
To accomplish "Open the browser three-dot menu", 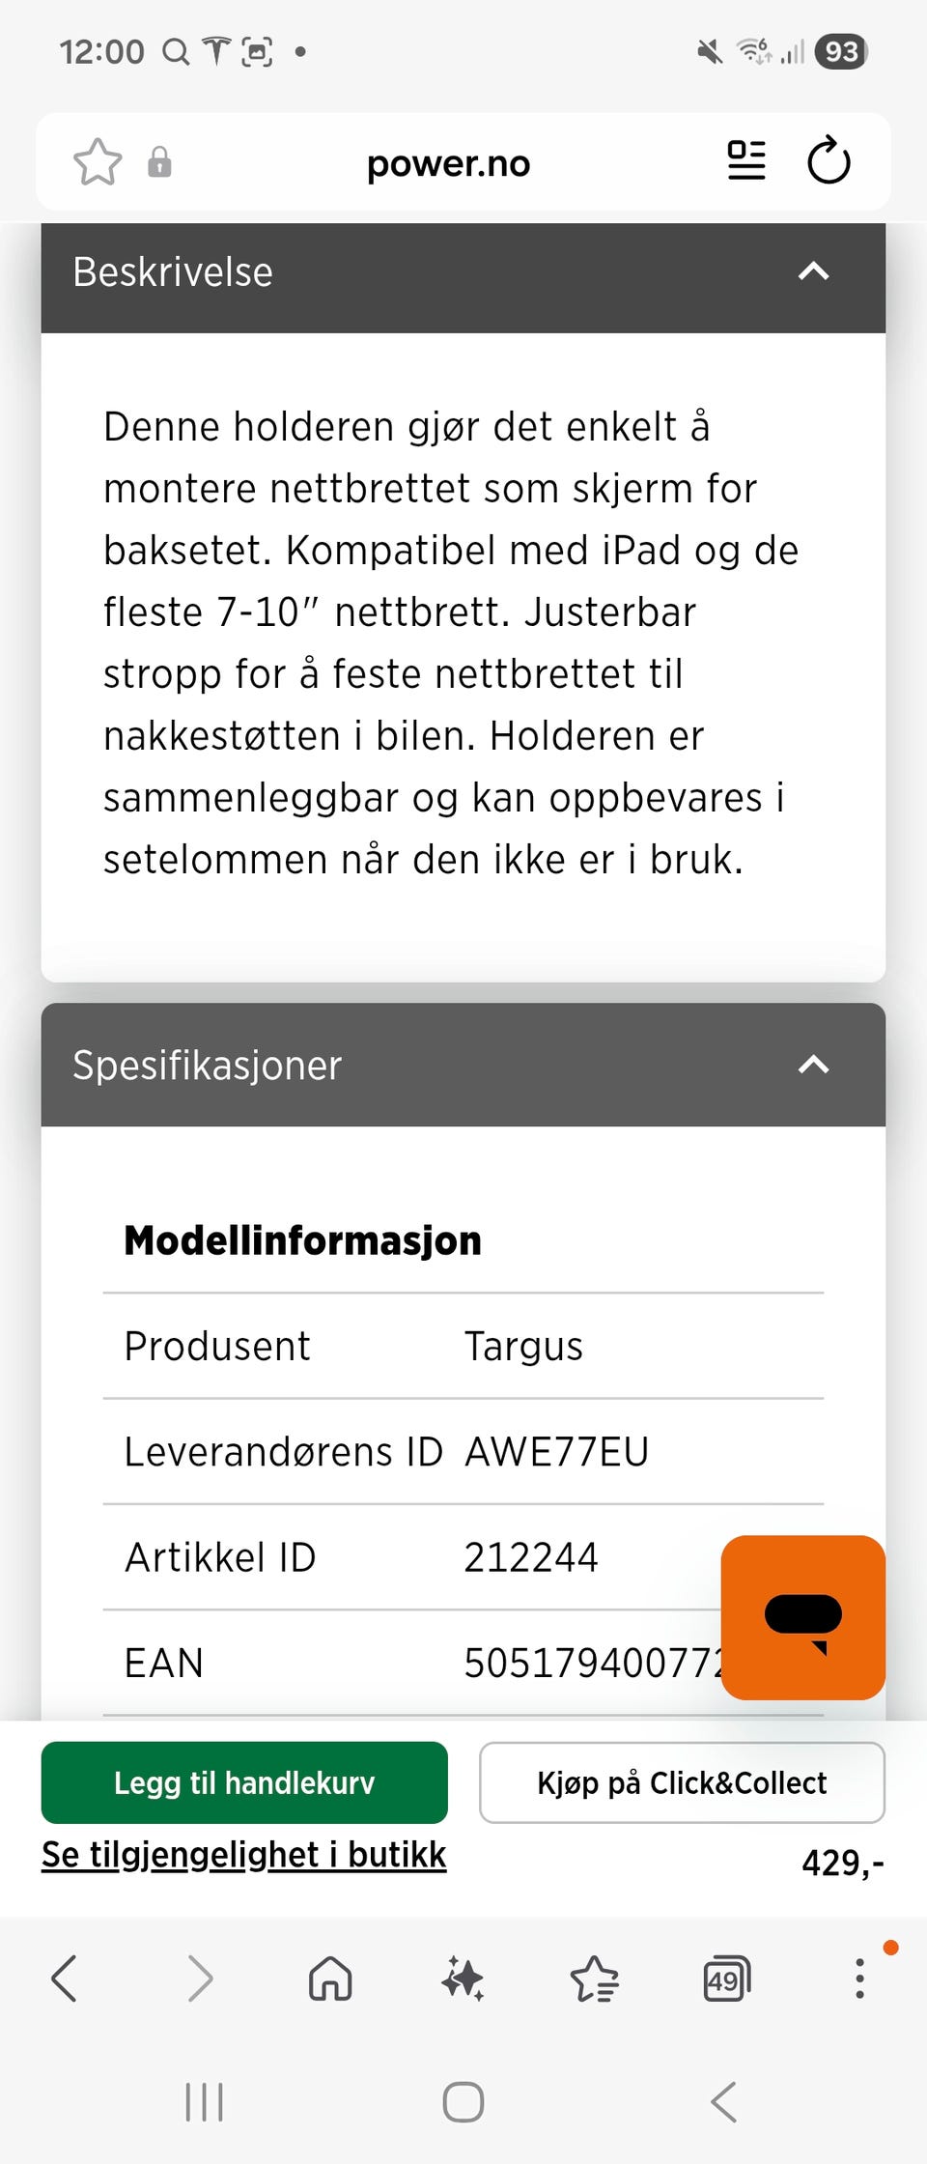I will tap(859, 1978).
